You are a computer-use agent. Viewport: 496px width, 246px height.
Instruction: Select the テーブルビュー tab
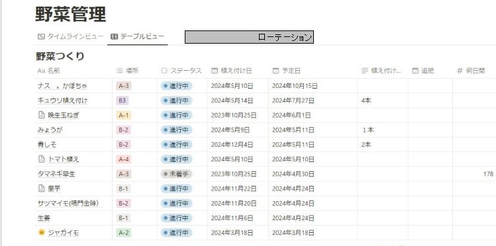138,36
